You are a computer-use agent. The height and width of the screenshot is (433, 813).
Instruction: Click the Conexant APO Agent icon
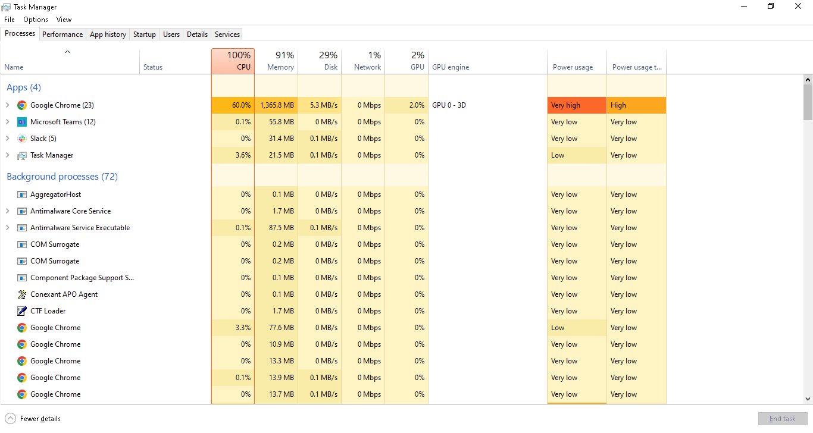point(22,294)
